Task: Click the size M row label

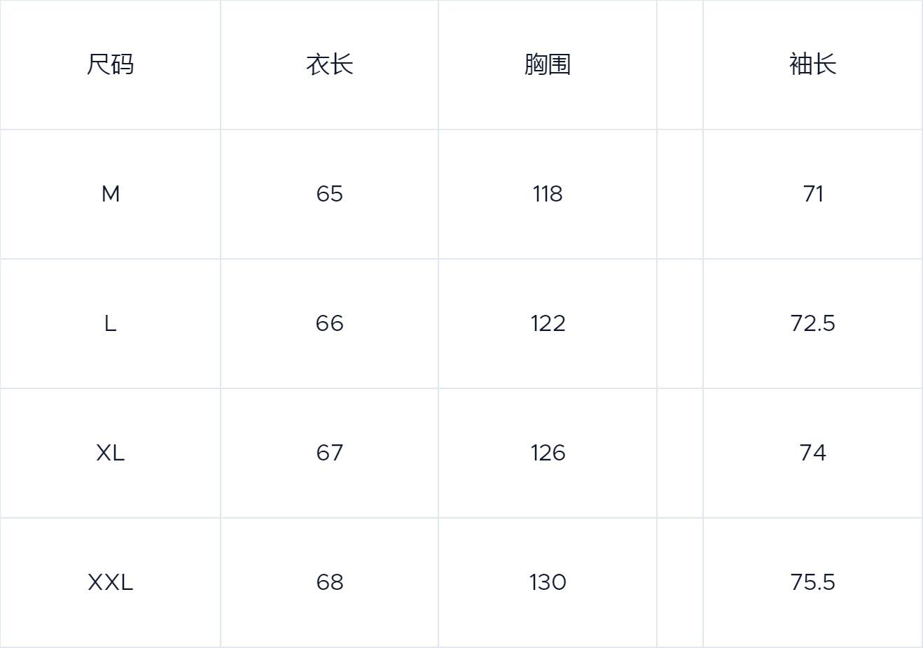Action: [x=110, y=194]
